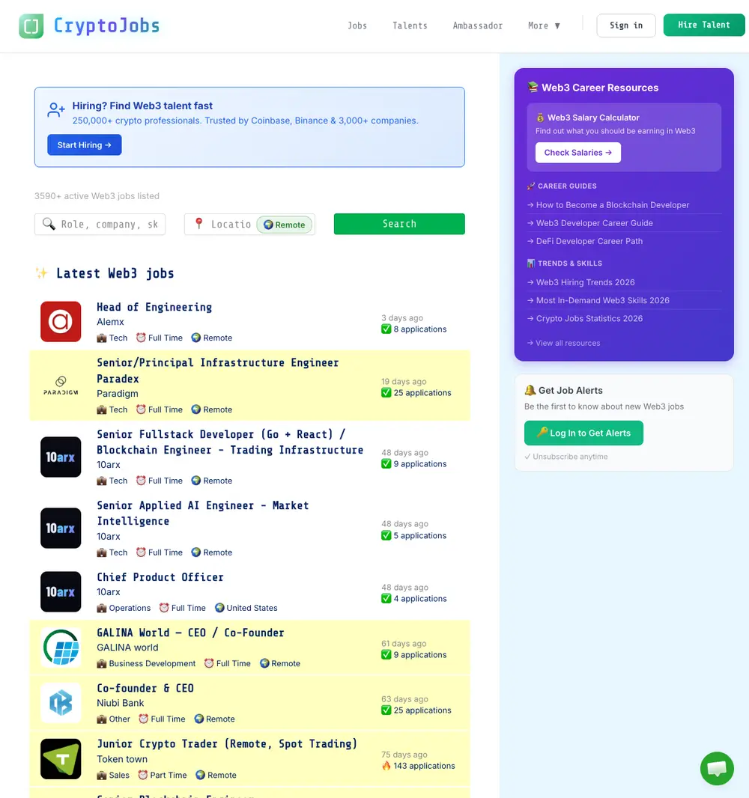Click the bell icon beside Get Job Alerts
The image size is (749, 798).
pyautogui.click(x=530, y=390)
